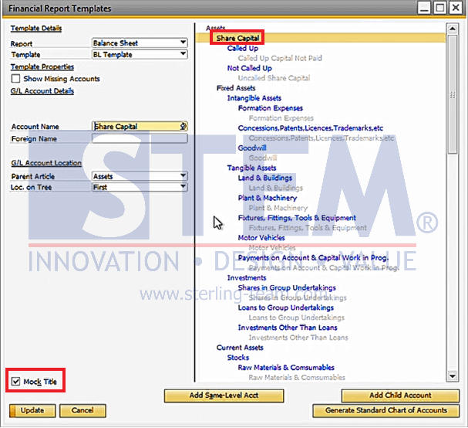Select Goodwill title in the tree

pyautogui.click(x=251, y=148)
